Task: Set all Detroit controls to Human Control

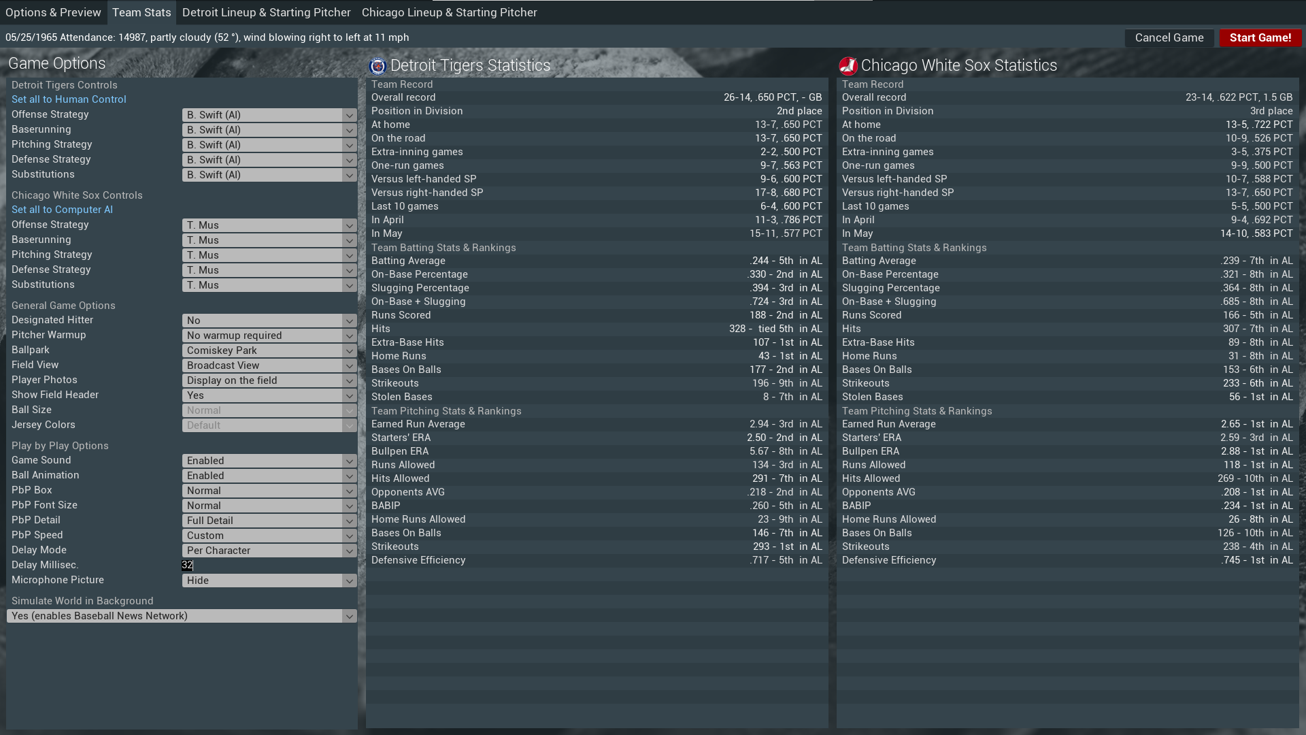Action: coord(69,99)
